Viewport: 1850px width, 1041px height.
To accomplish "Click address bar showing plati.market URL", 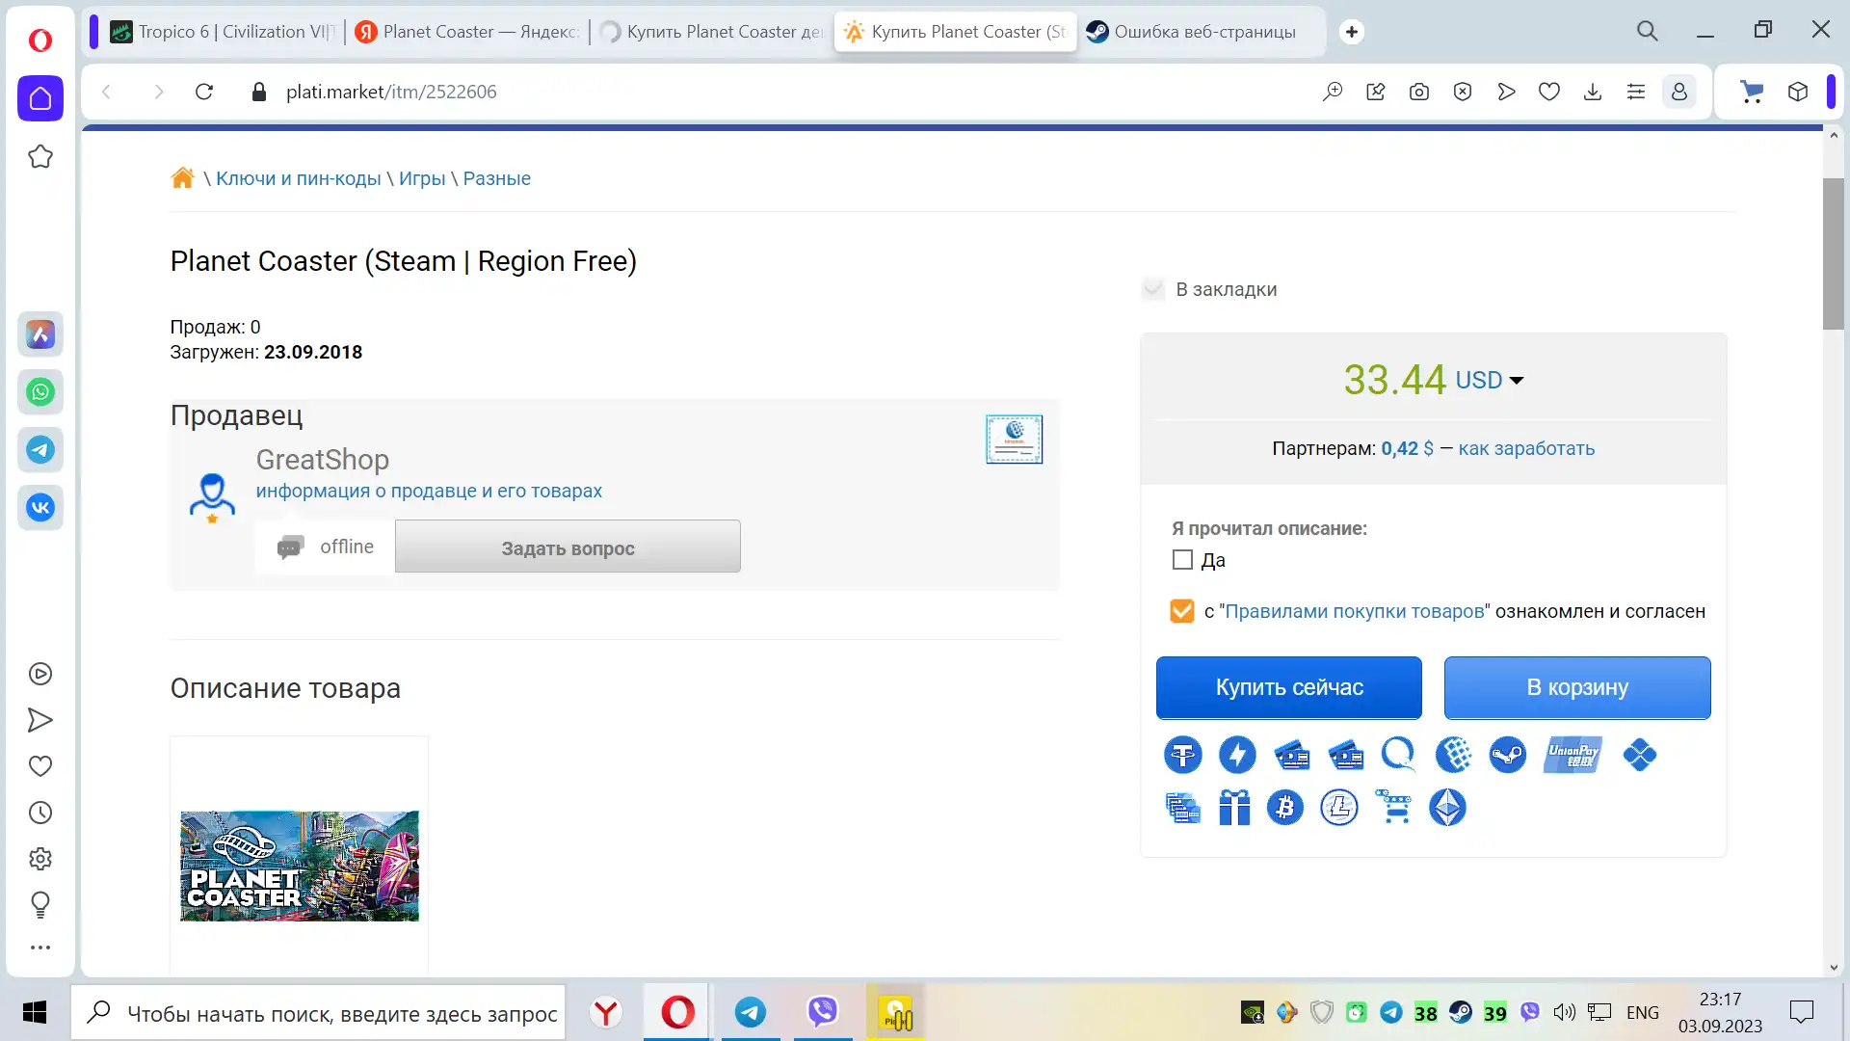I will (391, 92).
